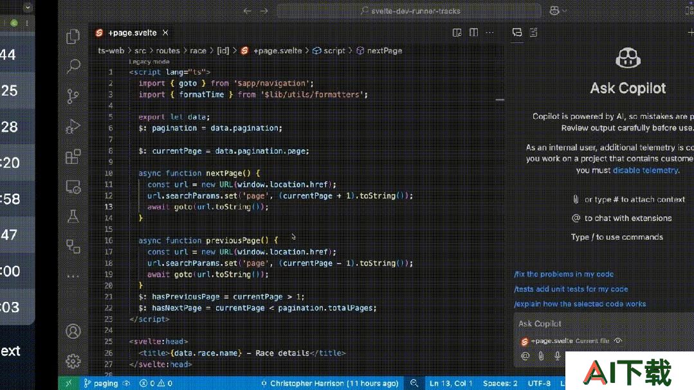Click the '<svelte:head>' opening tag line
Viewport: 694px width, 390px height.
coord(158,341)
